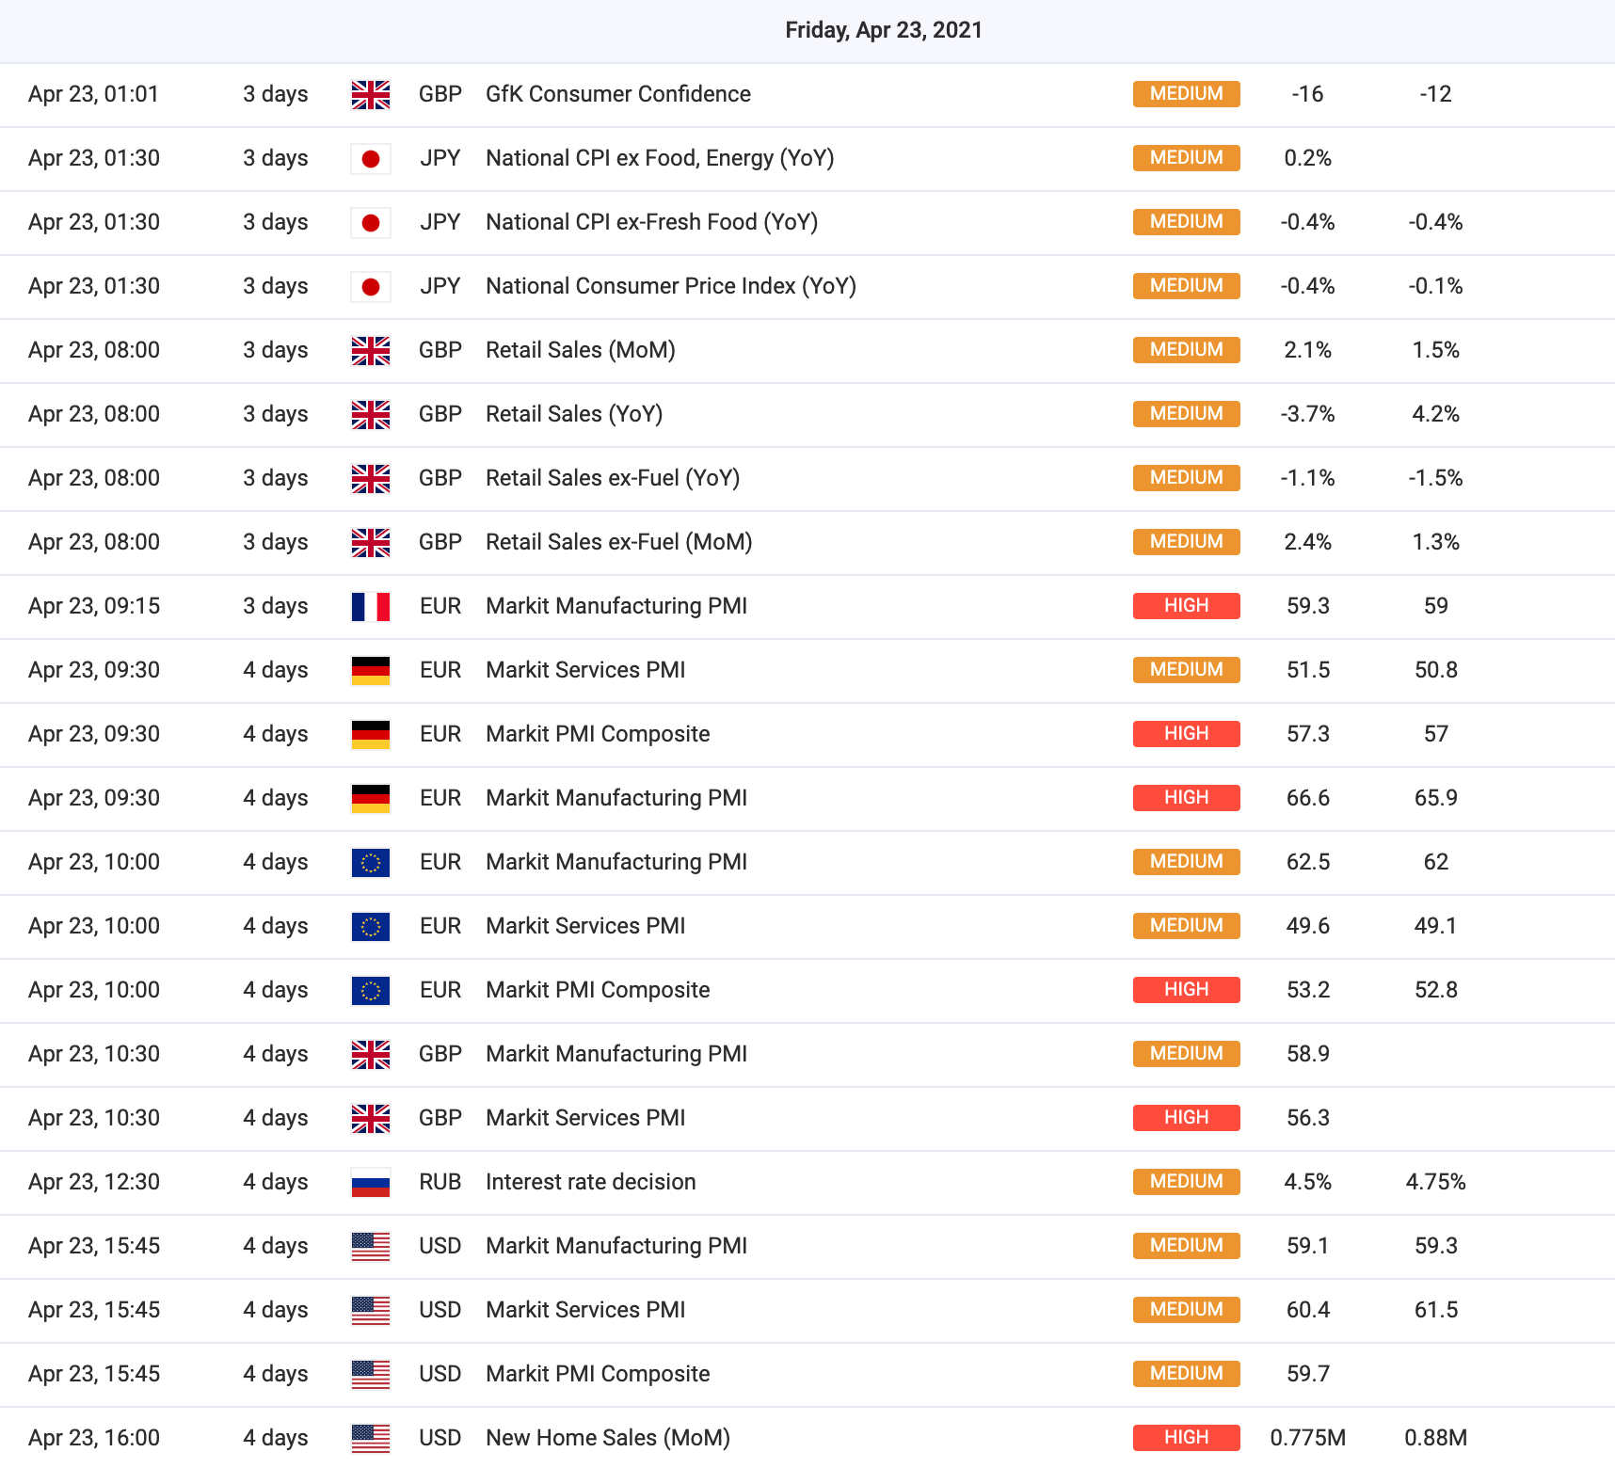Click the HIGH badge in the 09:15 France PMI row

point(1186,606)
